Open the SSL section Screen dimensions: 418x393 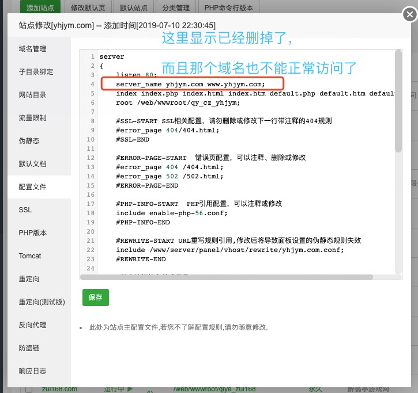pyautogui.click(x=25, y=210)
